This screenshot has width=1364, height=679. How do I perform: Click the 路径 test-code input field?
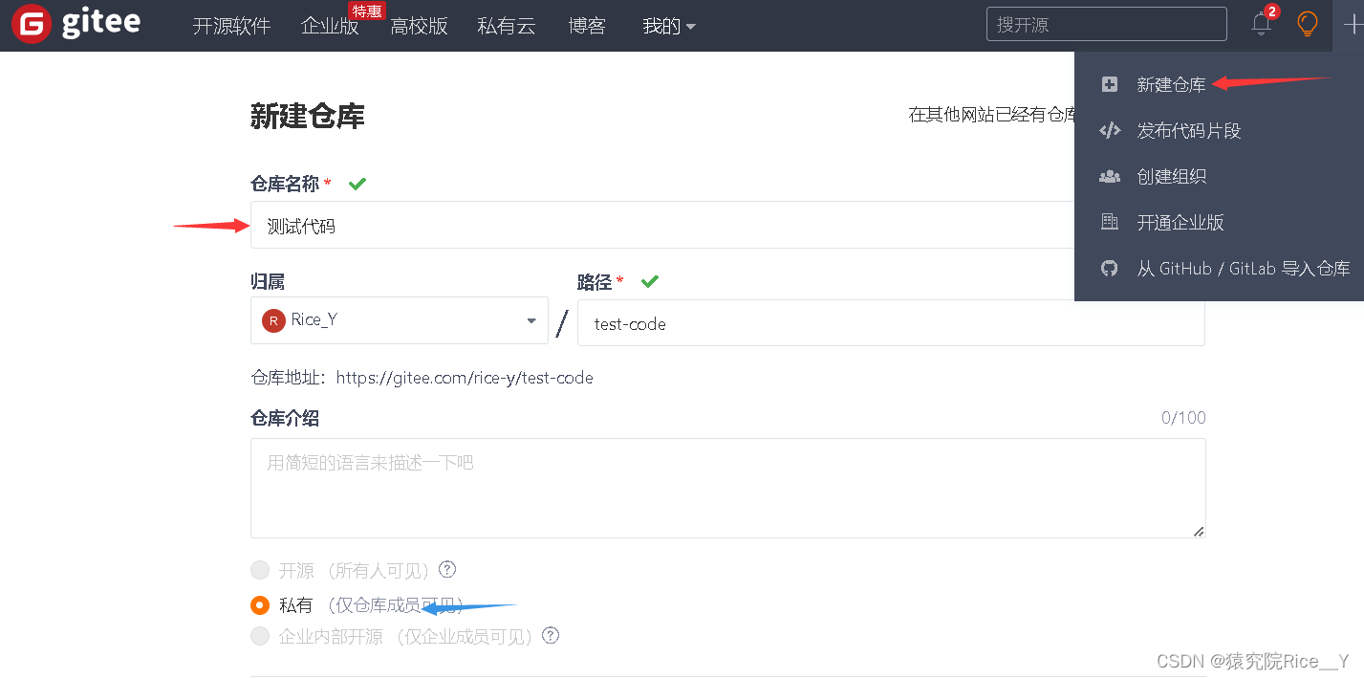point(891,323)
